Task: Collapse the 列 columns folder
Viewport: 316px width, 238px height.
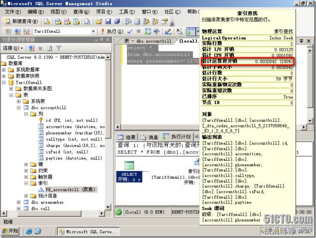Action: point(26,114)
